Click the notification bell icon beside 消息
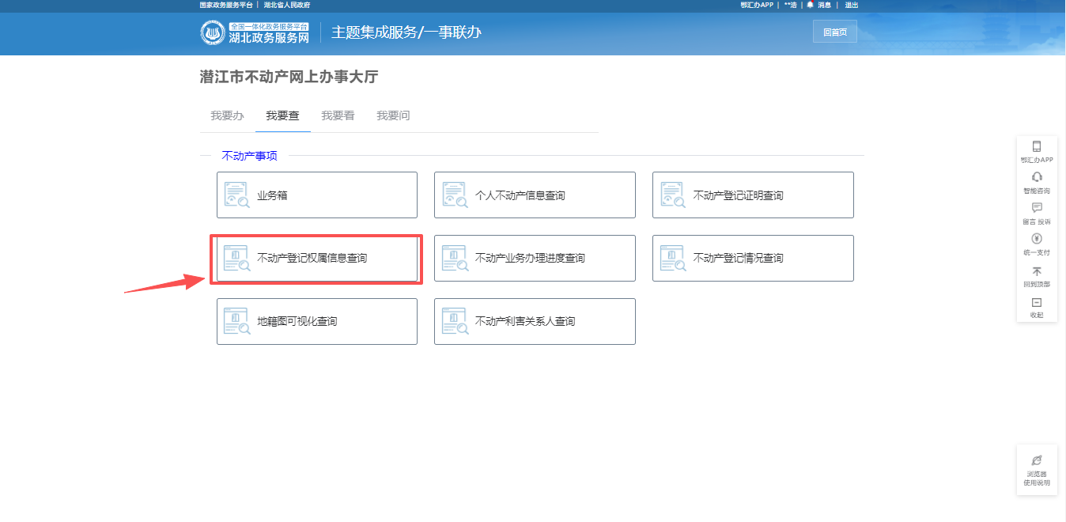The height and width of the screenshot is (522, 1066). 810,5
